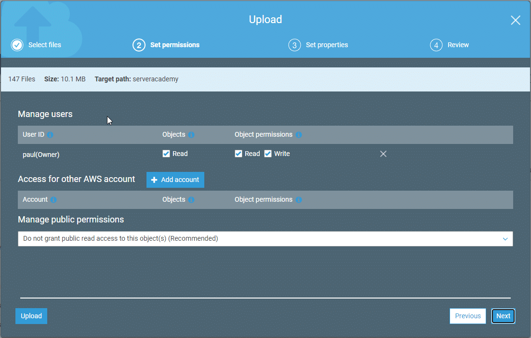Image resolution: width=531 pixels, height=338 pixels.
Task: Click info icon beside Objects in Manage users
Action: click(x=191, y=135)
